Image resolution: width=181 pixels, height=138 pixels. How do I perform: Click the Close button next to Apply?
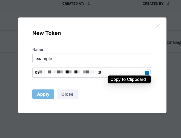tap(67, 94)
